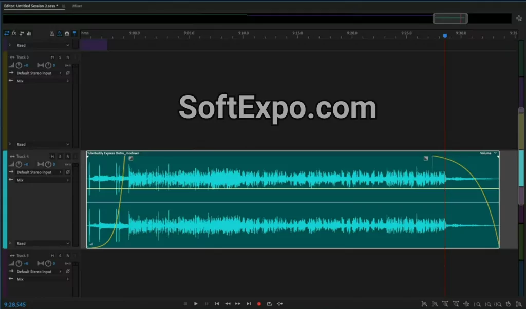Viewport: 526px width, 309px height.
Task: Select the Move tool in the editor toolbar
Action: (74, 33)
